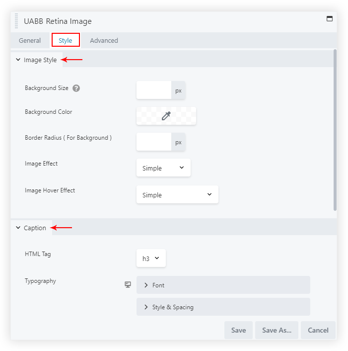
Task: Click the Background Size help question icon
Action: click(76, 88)
